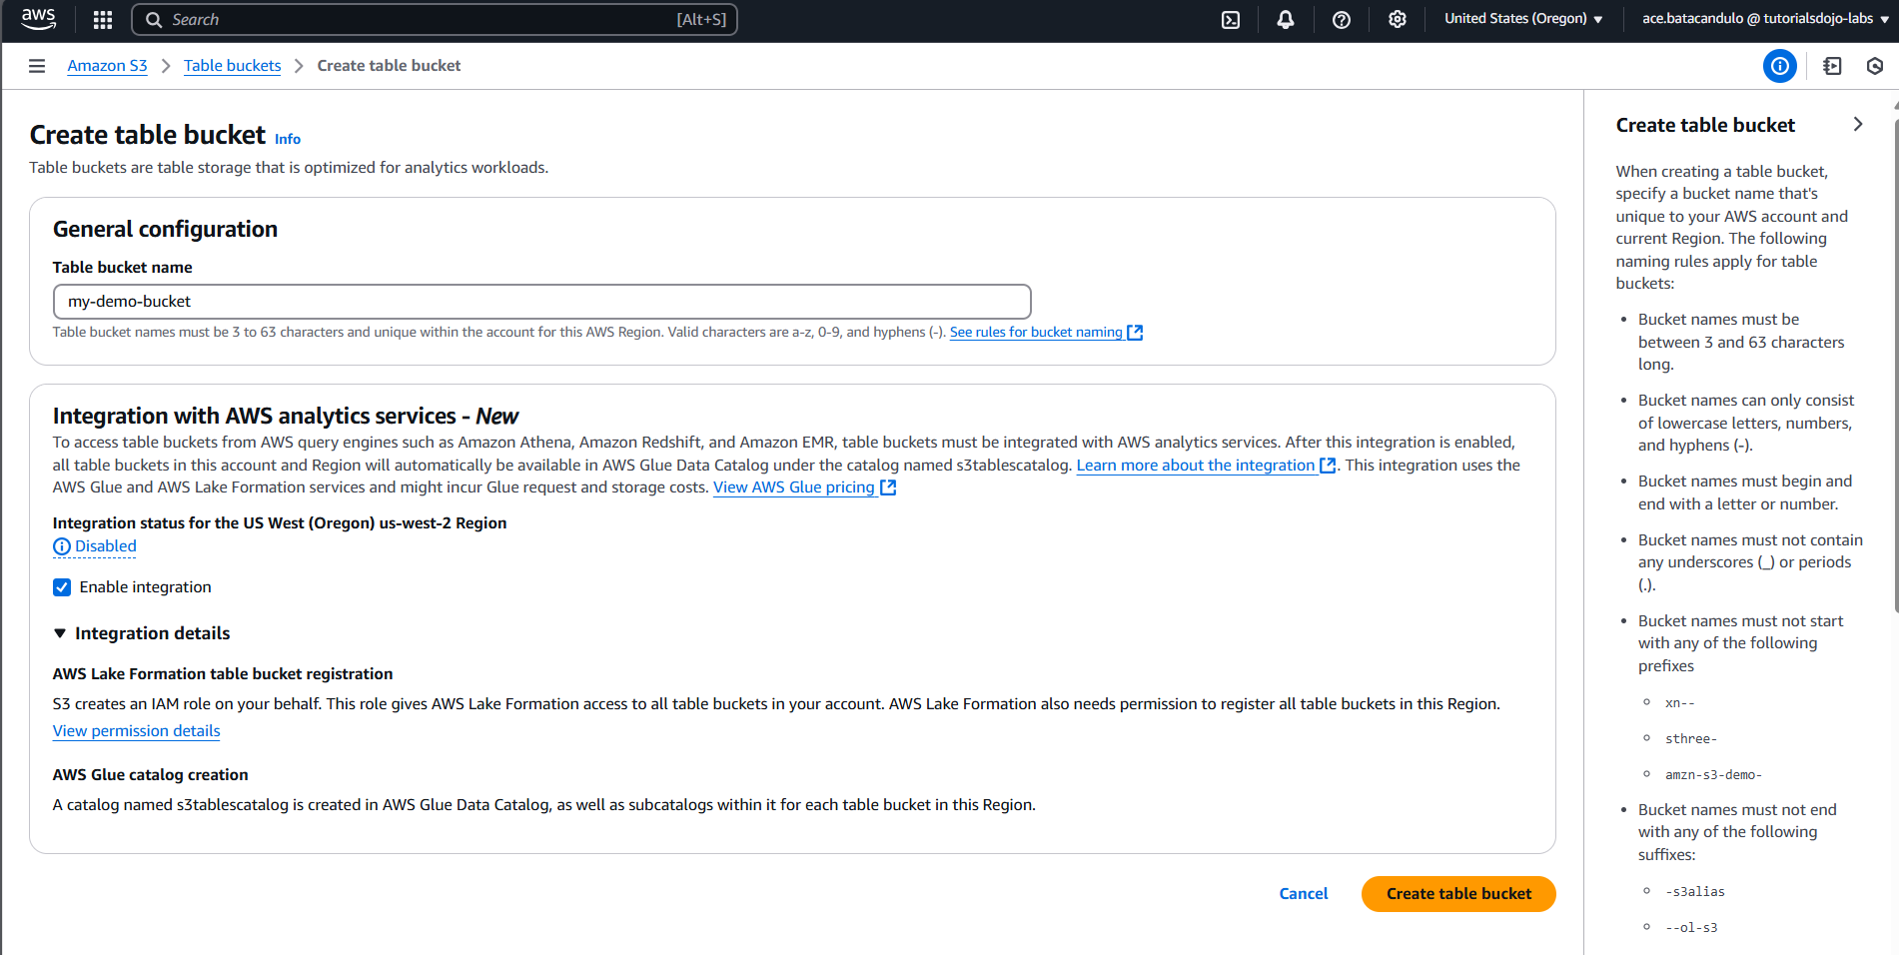Click Create table bucket orange button
This screenshot has width=1899, height=955.
pyautogui.click(x=1458, y=894)
